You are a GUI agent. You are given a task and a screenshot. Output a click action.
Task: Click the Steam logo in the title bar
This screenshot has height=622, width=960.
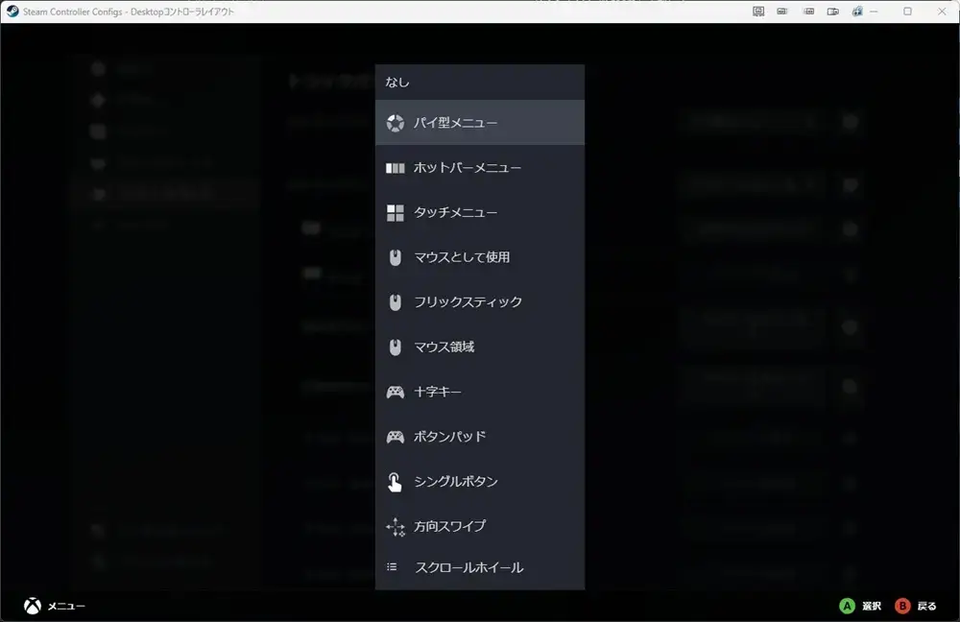[x=12, y=11]
